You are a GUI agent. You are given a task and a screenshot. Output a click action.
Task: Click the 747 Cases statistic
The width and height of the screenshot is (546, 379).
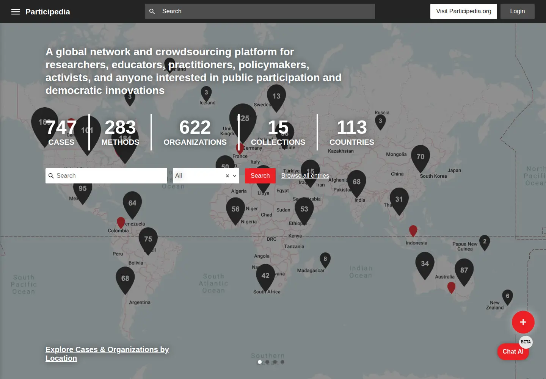tap(61, 132)
